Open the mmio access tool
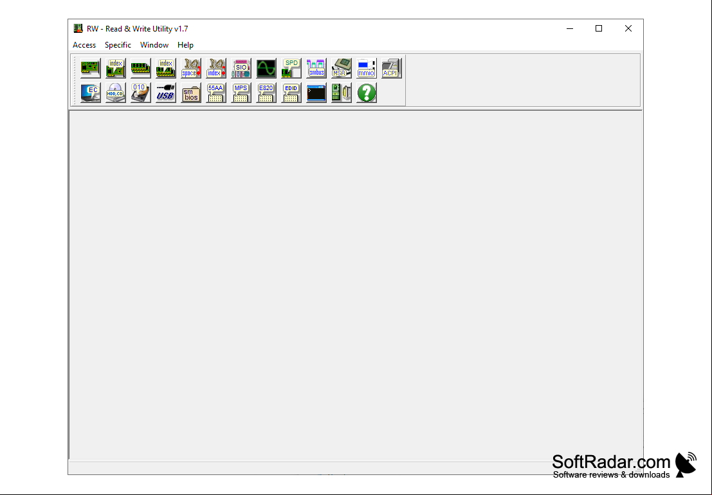Screen dimensions: 712x495 tap(367, 68)
